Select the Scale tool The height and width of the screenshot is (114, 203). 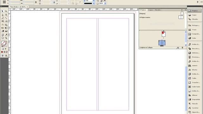point(6,25)
